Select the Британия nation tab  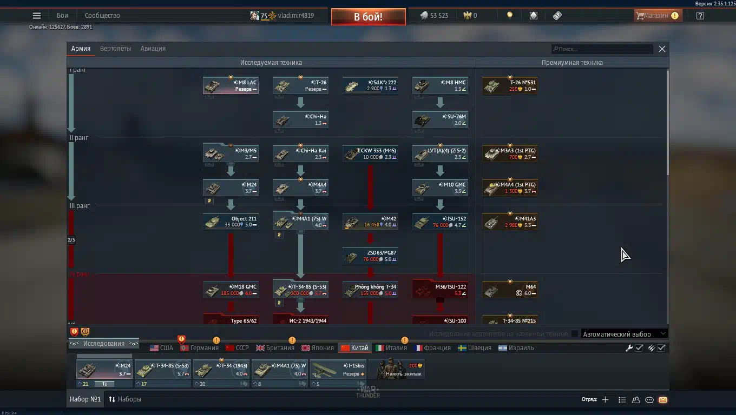click(x=275, y=348)
